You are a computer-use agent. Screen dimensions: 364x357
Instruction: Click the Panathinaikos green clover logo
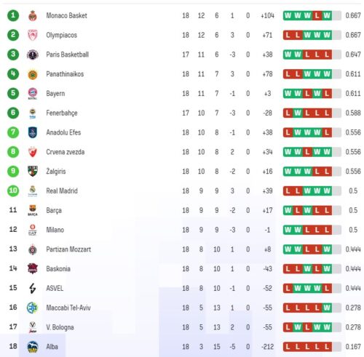click(33, 74)
